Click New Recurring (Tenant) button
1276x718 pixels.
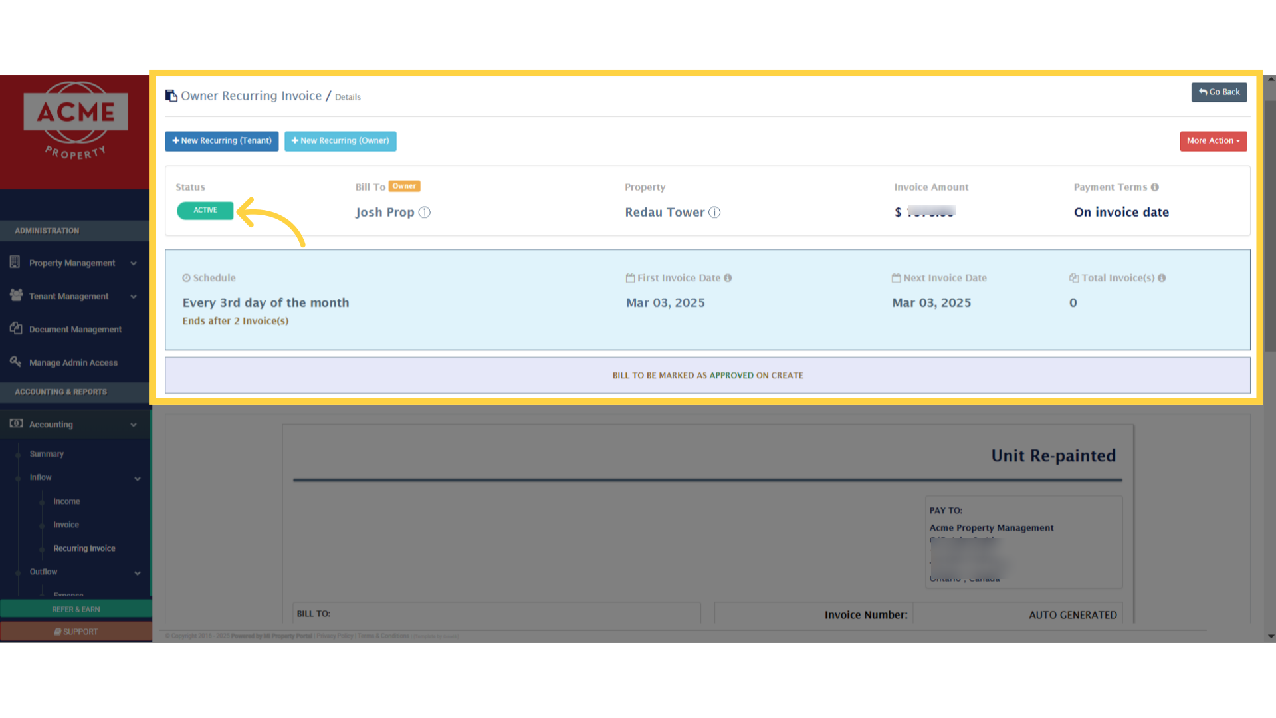pos(221,141)
